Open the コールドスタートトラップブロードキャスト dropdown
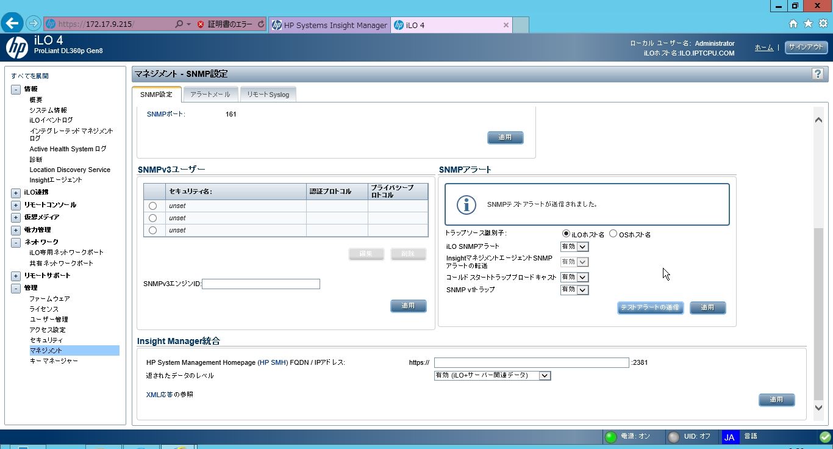 click(x=574, y=277)
